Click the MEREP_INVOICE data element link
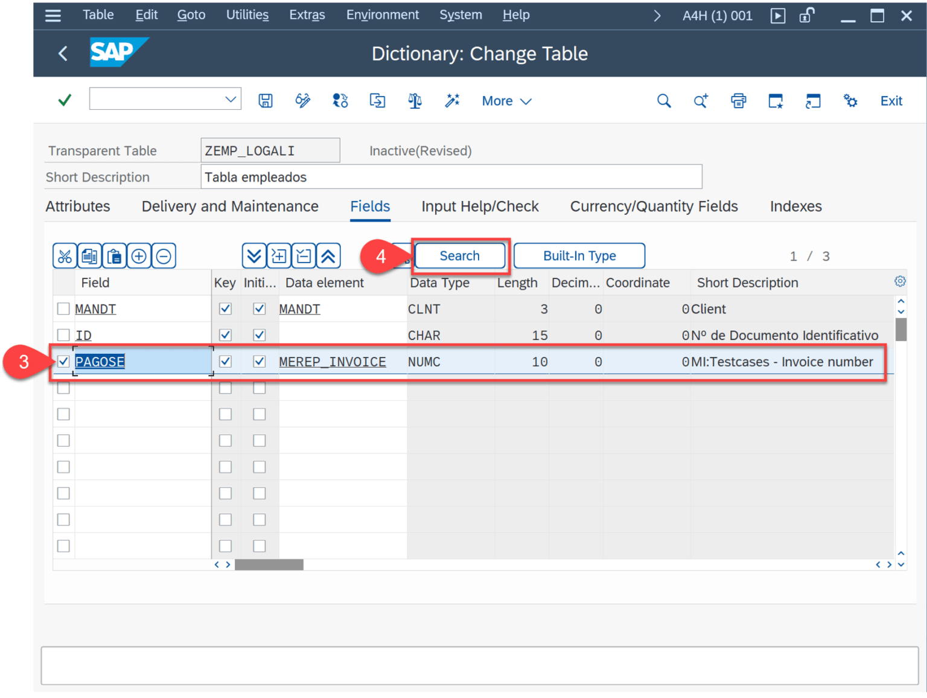 333,362
